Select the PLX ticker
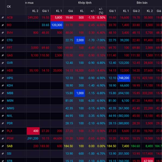Screen dimensions: 162x162 point(9,131)
